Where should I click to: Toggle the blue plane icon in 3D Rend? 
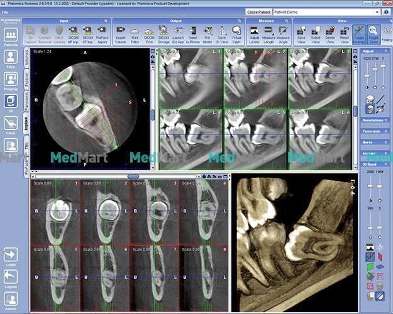click(x=380, y=266)
